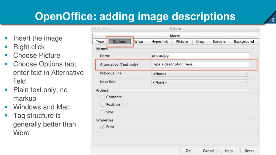
Task: Uncheck the Print checkbox
Action: (102, 127)
